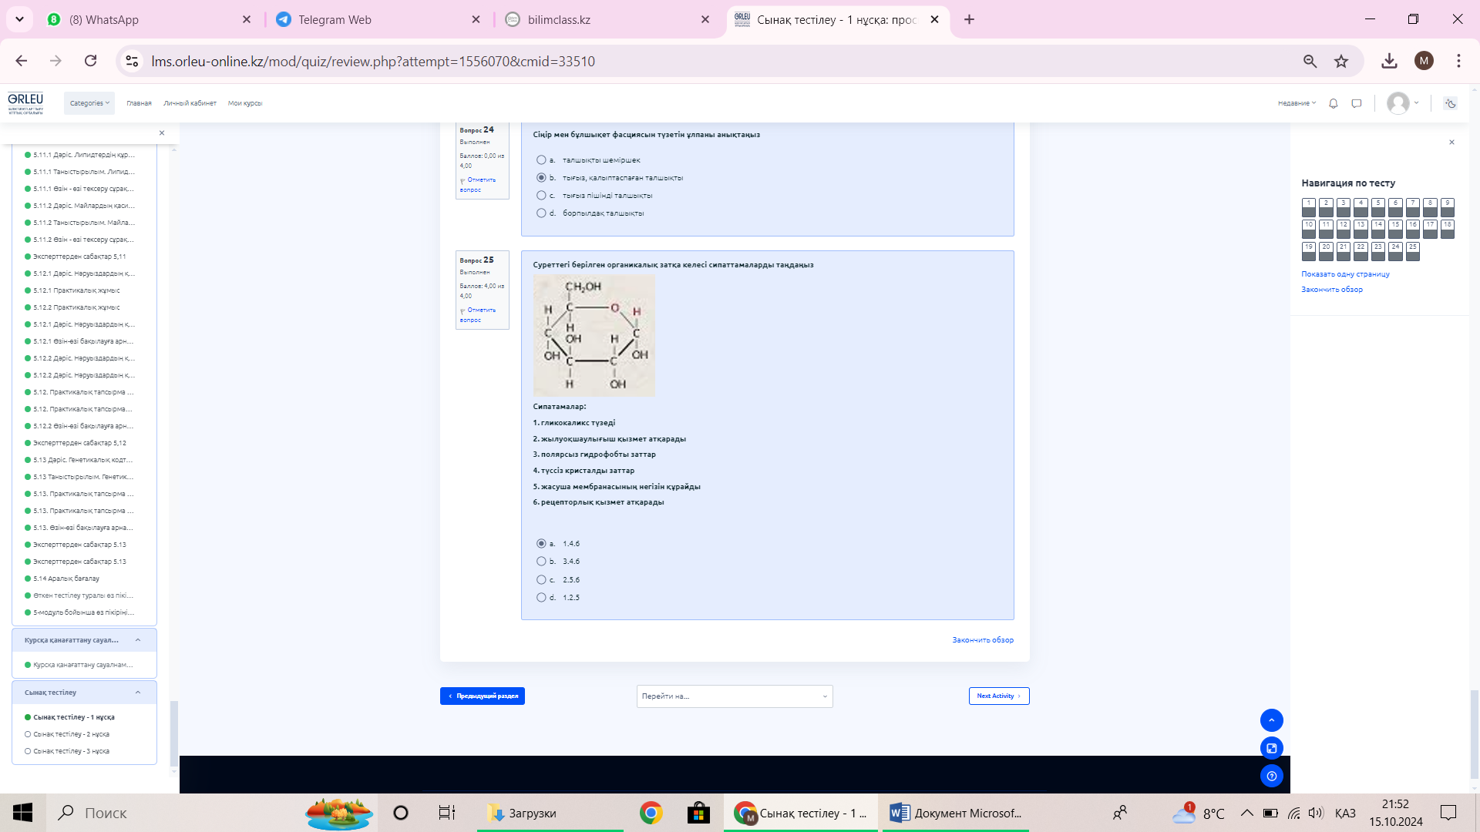1480x832 pixels.
Task: Select answer 'талшықты шеміршек'
Action: (541, 160)
